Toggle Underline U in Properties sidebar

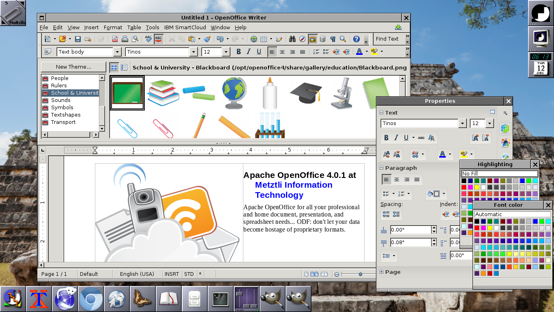click(x=406, y=138)
